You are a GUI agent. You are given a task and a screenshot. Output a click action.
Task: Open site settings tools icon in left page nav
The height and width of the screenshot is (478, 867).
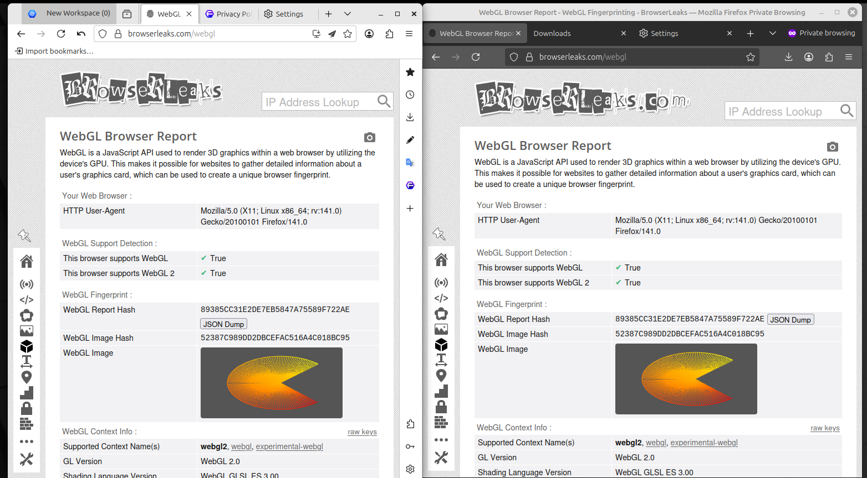click(x=27, y=459)
